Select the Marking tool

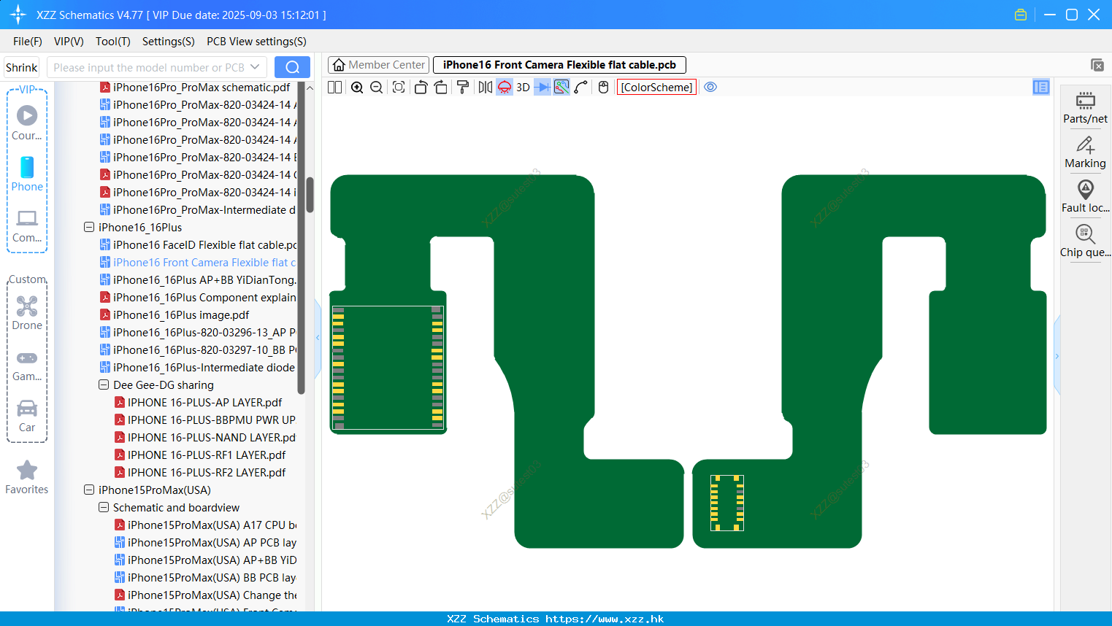click(x=1085, y=152)
